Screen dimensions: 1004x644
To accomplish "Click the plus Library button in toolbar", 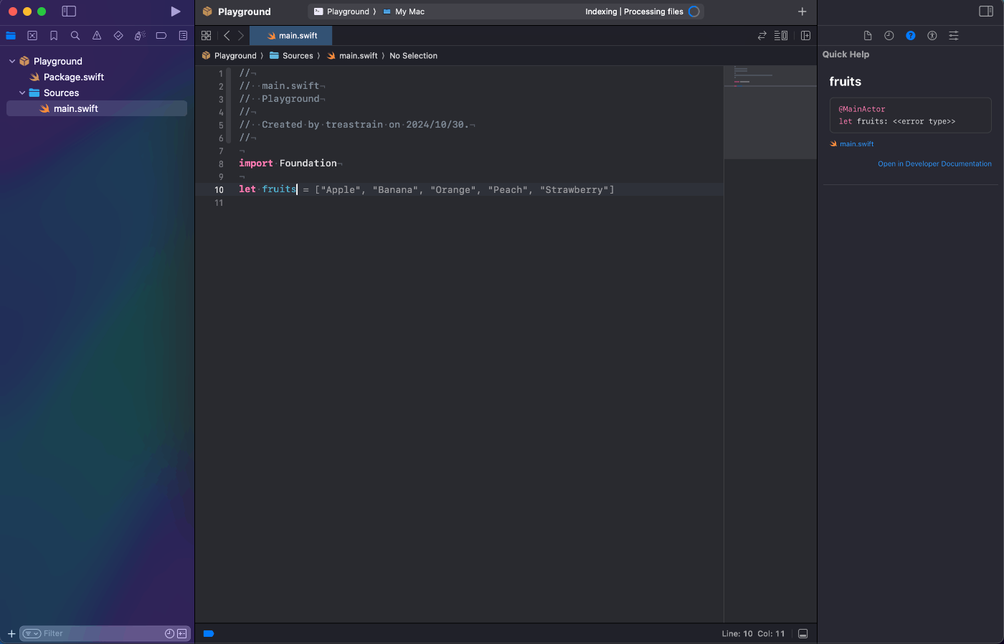I will 802,11.
